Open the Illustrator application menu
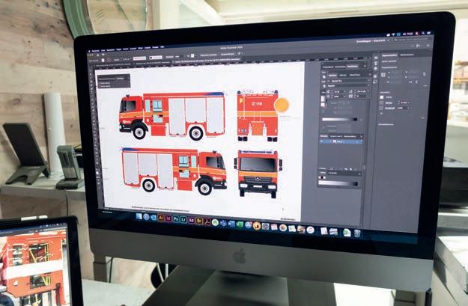The height and width of the screenshot is (306, 468). [x=96, y=51]
